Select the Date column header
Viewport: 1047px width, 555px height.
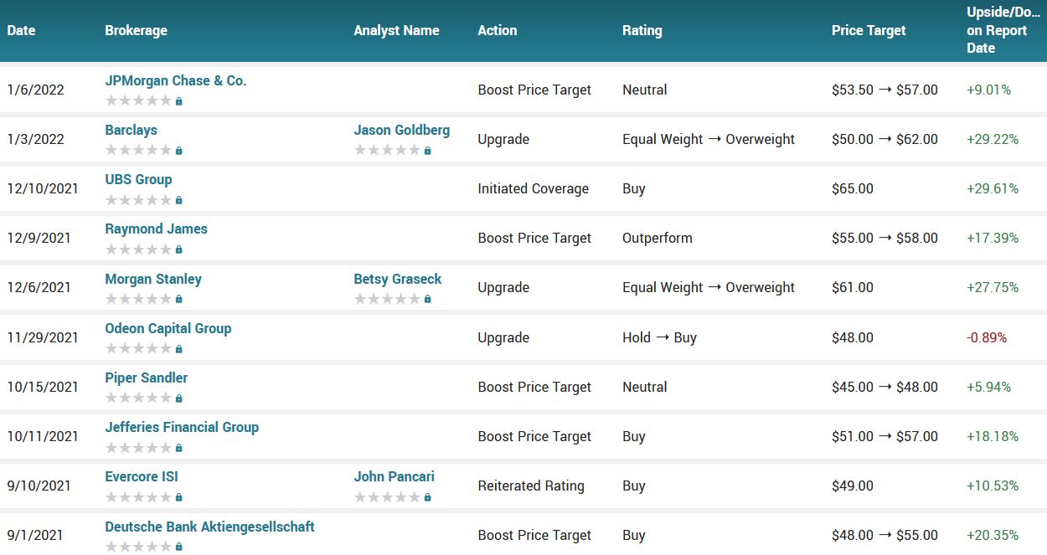pos(21,31)
